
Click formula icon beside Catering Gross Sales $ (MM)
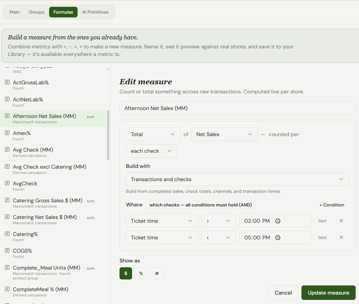coord(7,200)
